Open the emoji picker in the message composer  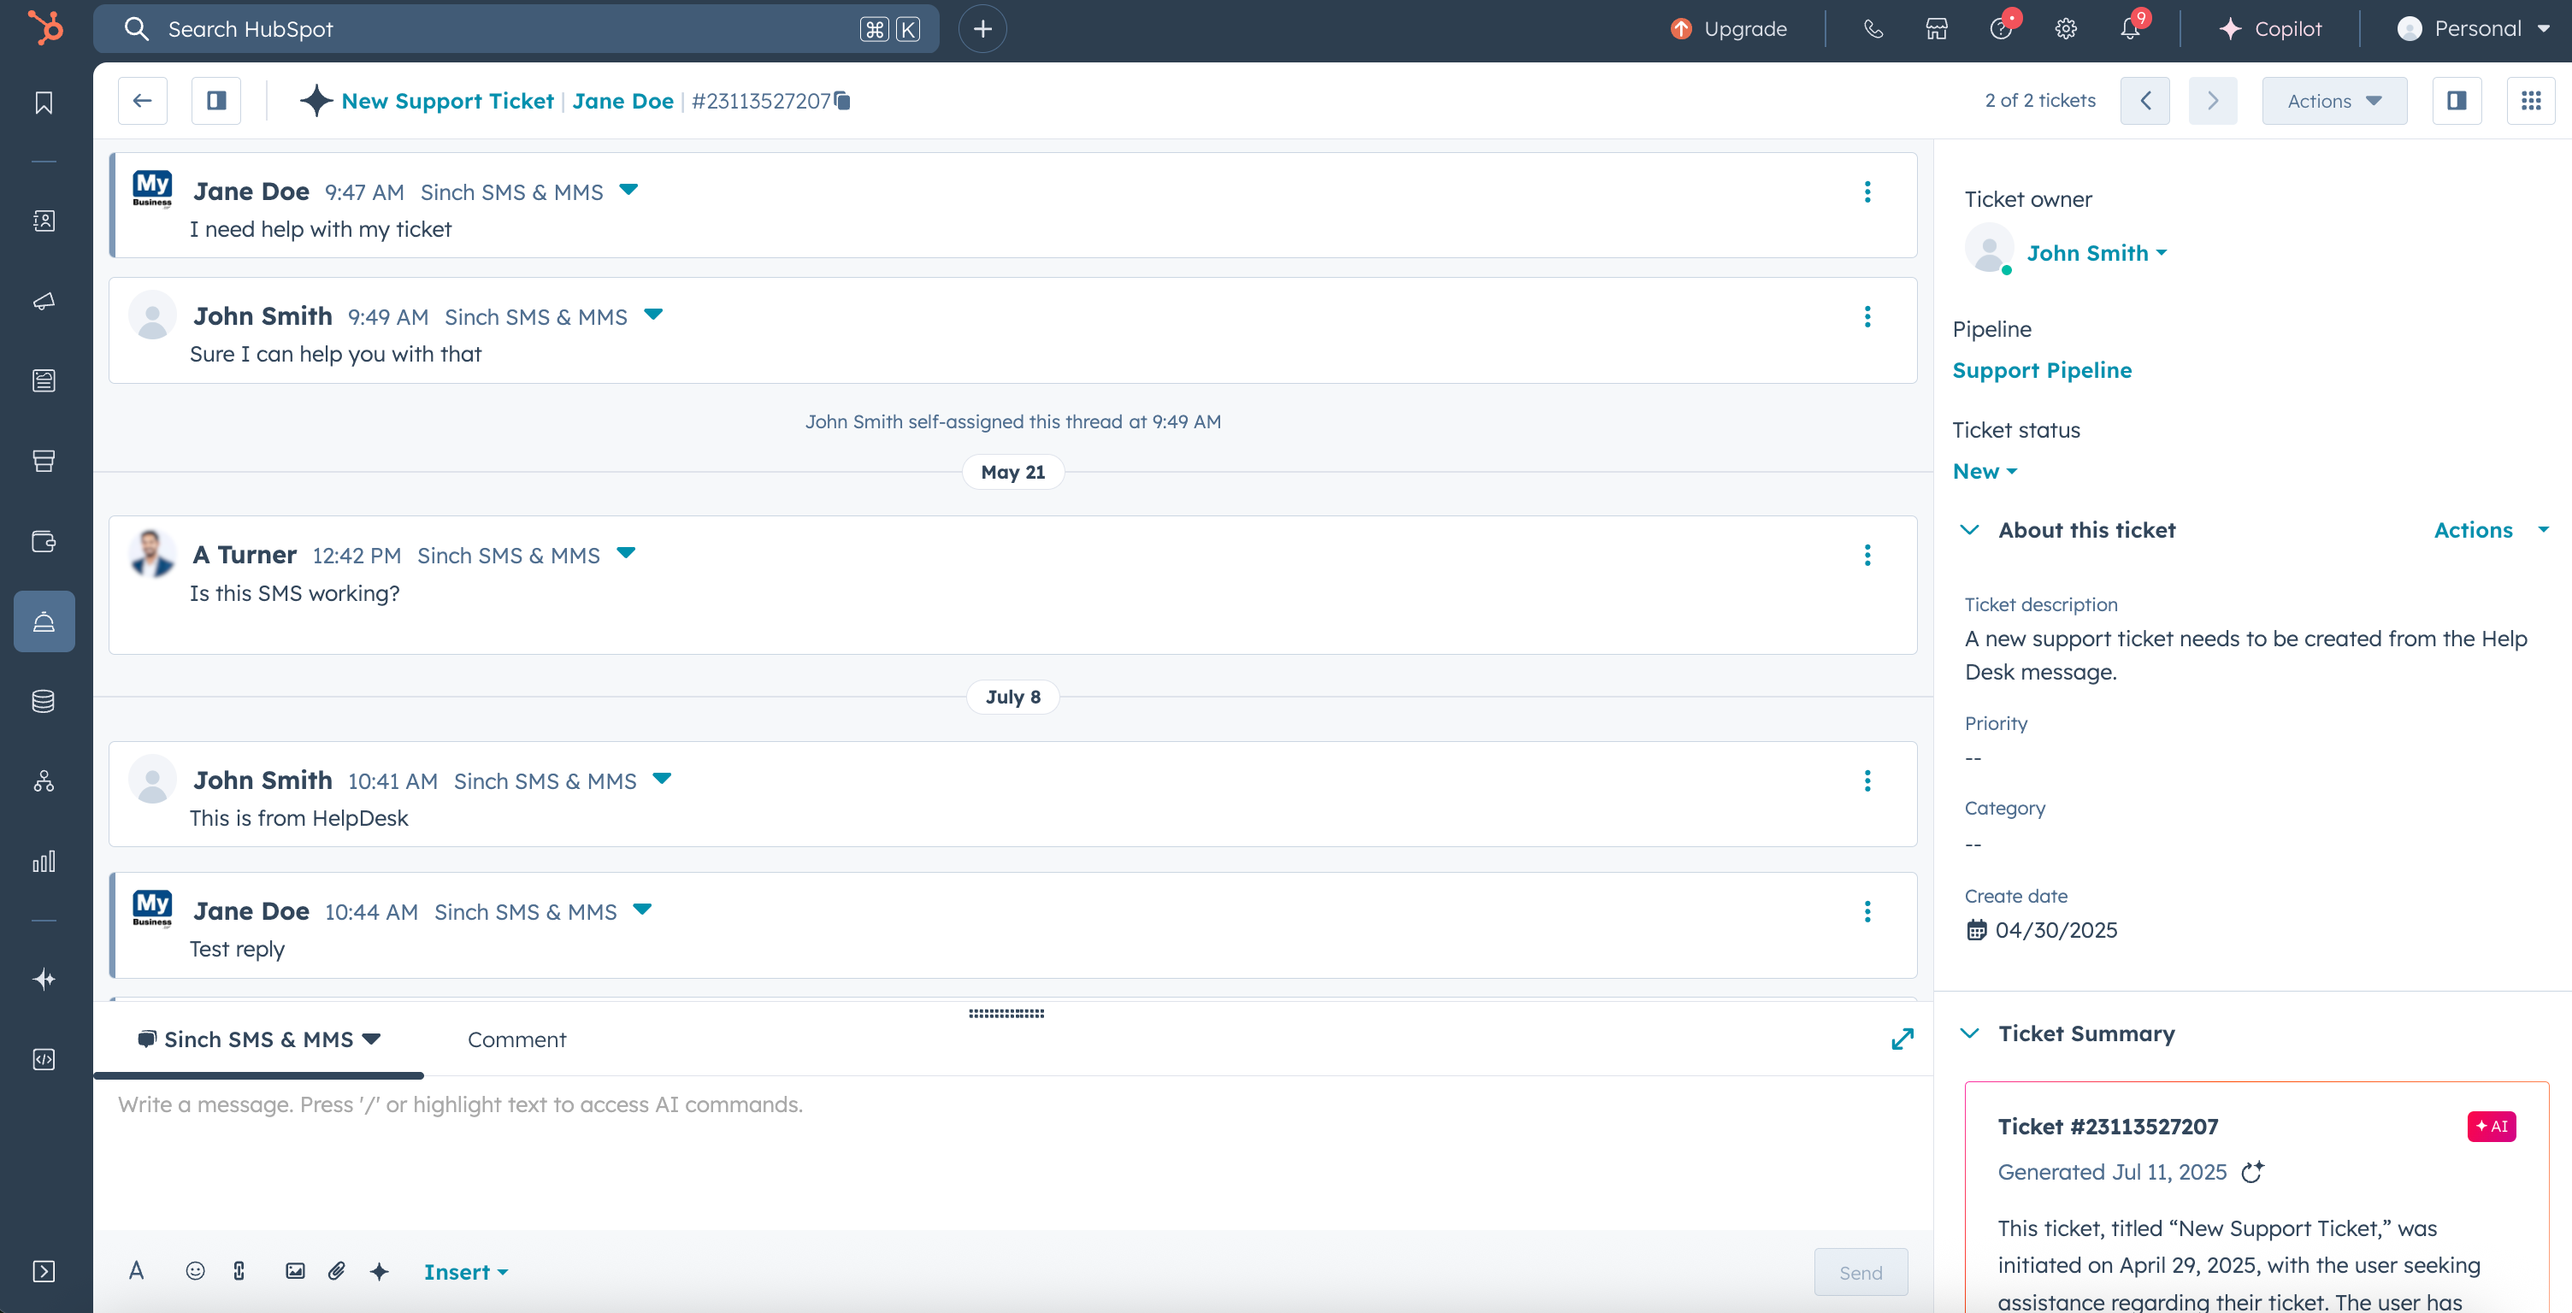(196, 1270)
